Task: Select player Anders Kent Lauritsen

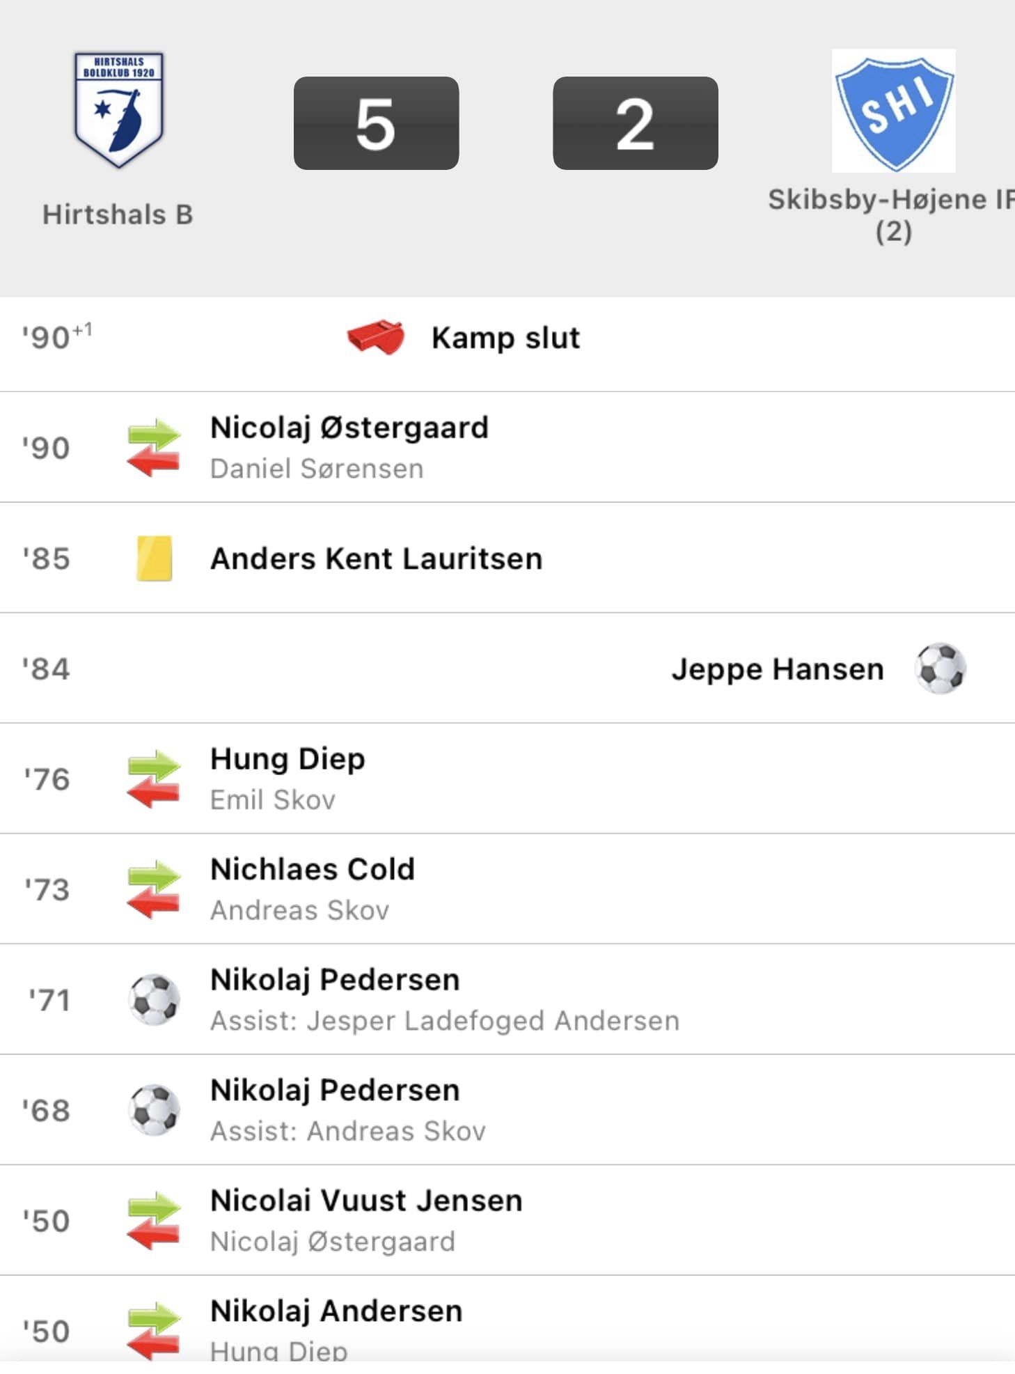Action: pyautogui.click(x=376, y=559)
